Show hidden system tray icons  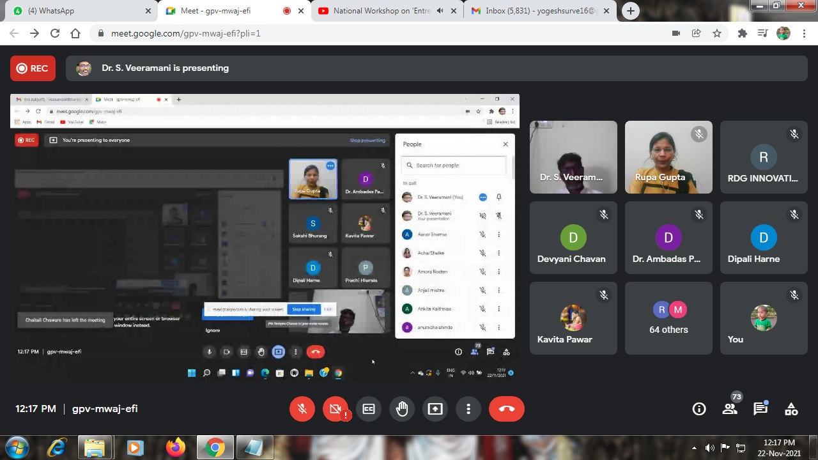[x=695, y=448]
